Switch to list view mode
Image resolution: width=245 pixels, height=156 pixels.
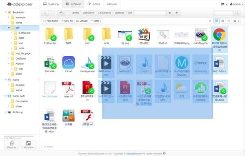click(223, 21)
